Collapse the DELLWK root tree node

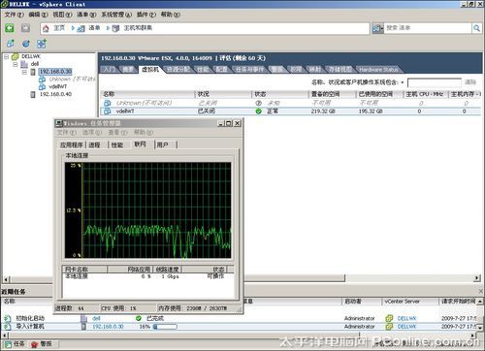(x=7, y=56)
